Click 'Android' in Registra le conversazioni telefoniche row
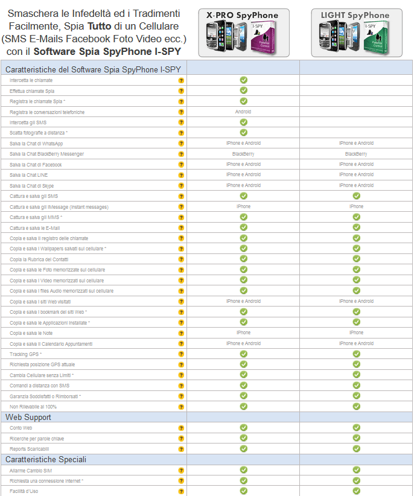Viewport: 414px width, 496px height. coord(243,112)
